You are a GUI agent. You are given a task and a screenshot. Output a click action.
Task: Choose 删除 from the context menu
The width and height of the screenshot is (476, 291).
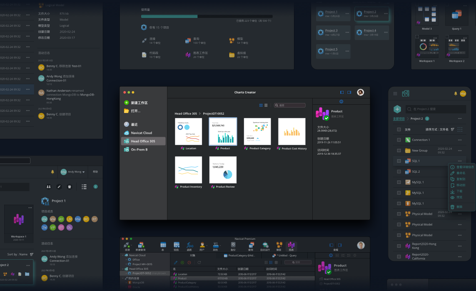456,207
